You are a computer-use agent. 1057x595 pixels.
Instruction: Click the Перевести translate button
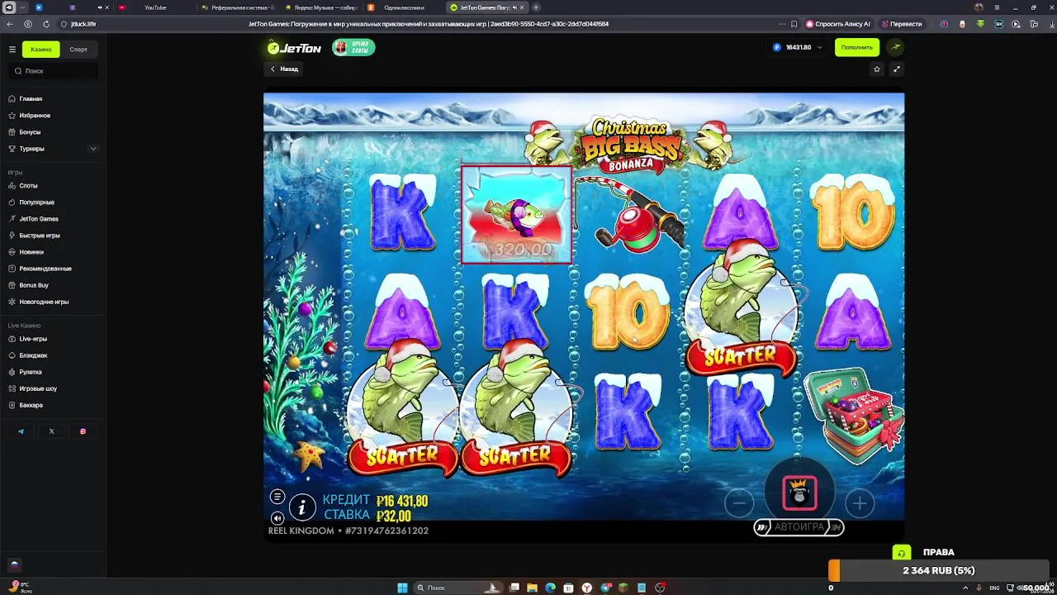coord(901,24)
